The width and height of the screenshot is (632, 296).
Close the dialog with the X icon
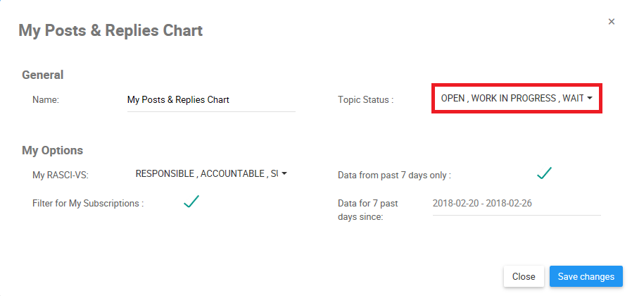[x=612, y=22]
